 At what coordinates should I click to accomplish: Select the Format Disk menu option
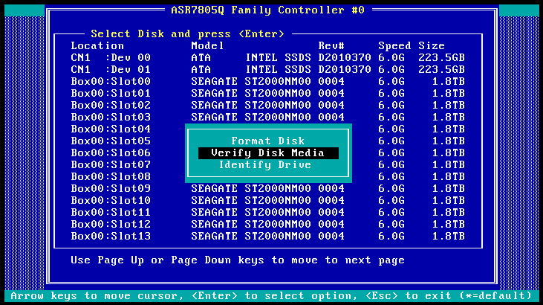point(268,141)
